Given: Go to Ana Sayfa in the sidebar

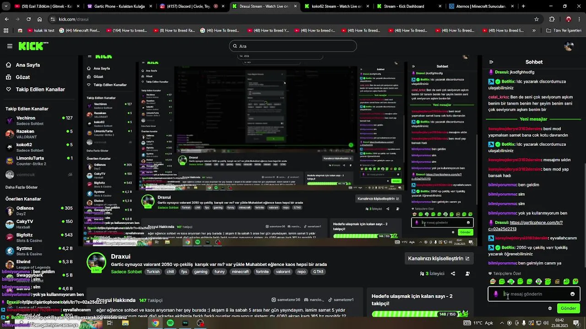Looking at the screenshot, I should (x=27, y=65).
